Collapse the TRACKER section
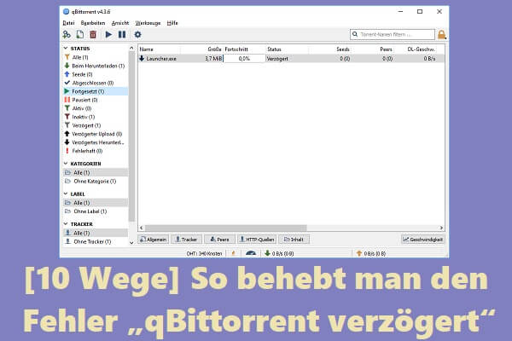The image size is (512, 341). 66,224
